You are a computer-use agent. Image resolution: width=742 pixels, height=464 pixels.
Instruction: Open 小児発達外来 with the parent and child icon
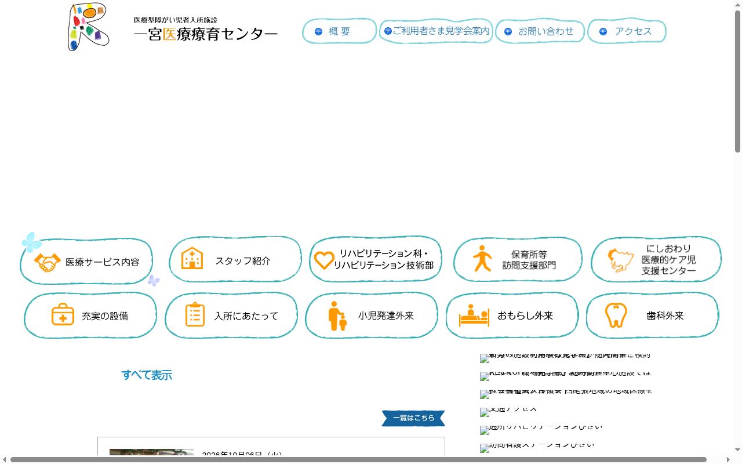[x=372, y=316]
